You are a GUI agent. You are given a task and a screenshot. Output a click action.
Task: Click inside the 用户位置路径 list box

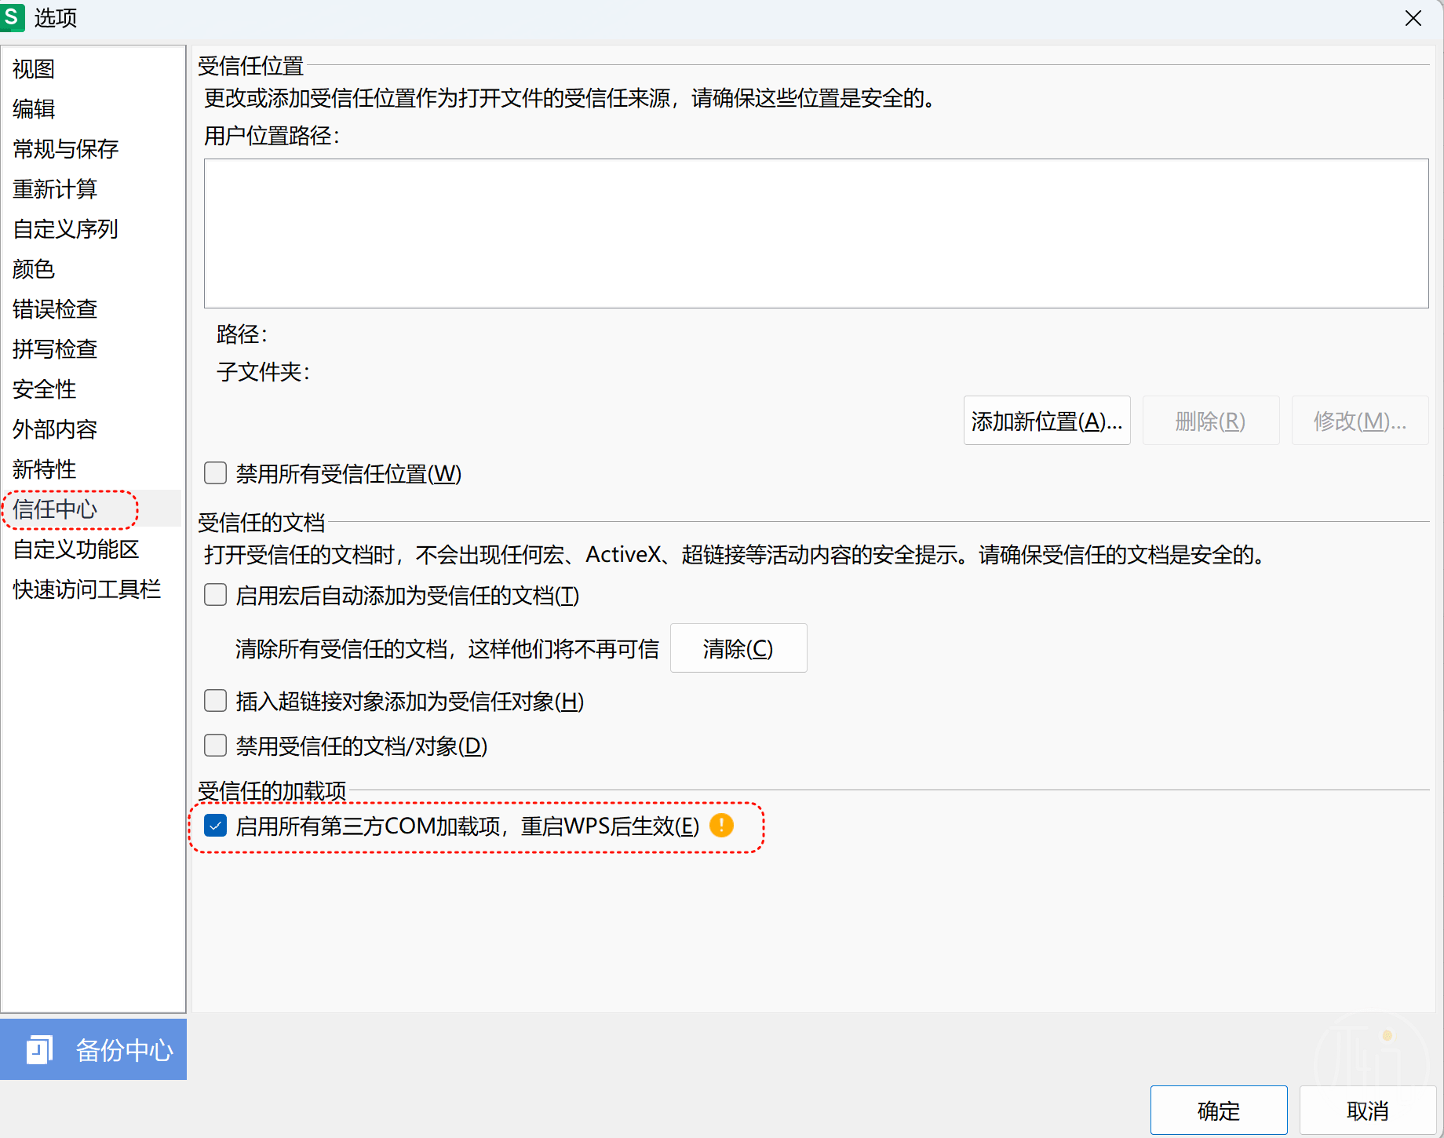pos(815,234)
